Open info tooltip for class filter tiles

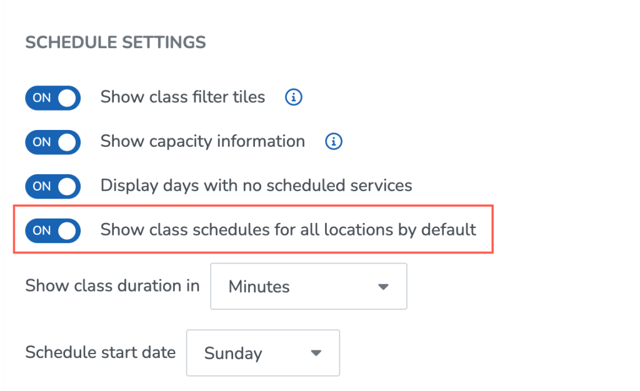click(294, 97)
